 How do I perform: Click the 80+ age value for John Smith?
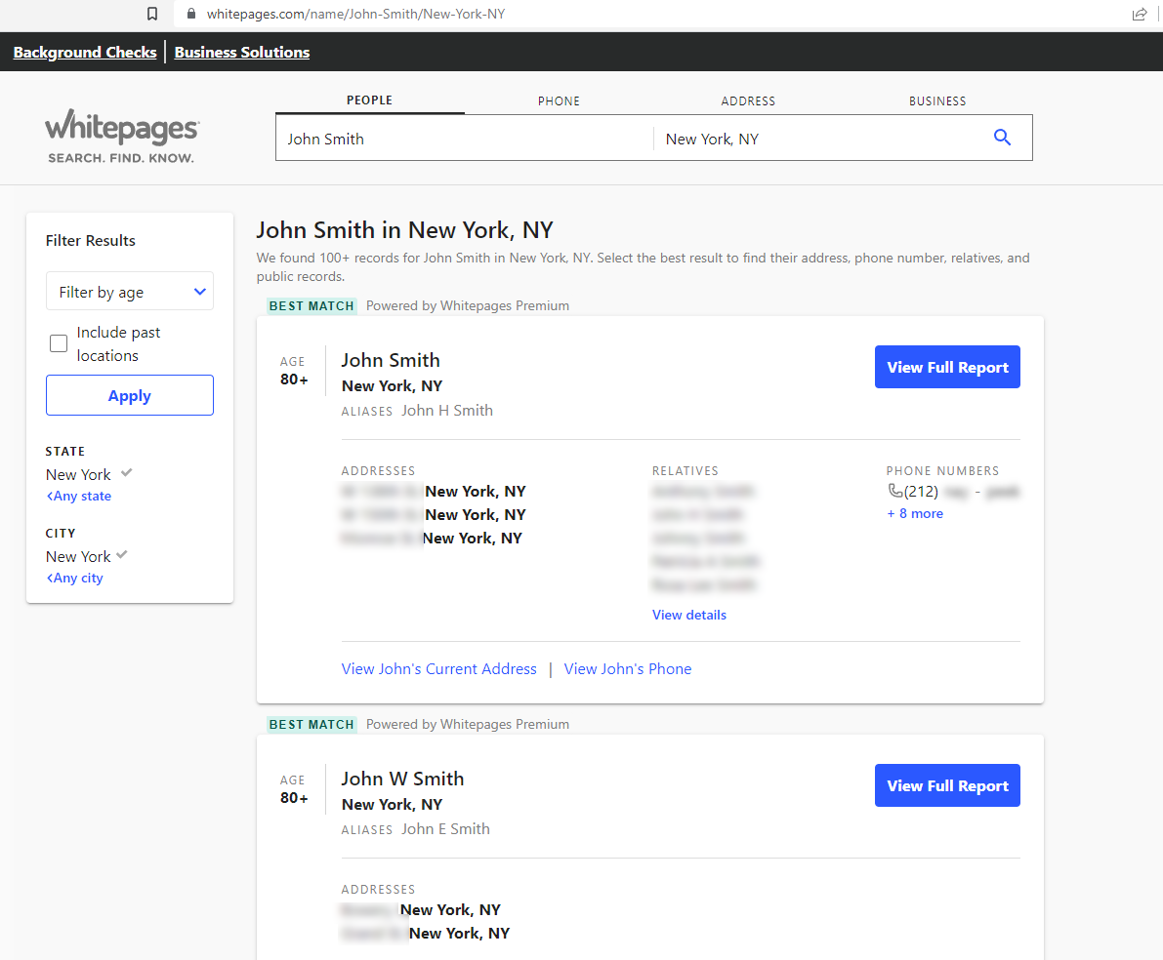[294, 379]
